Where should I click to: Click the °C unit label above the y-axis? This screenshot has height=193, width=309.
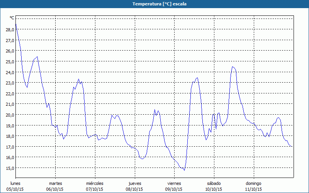click(12, 18)
